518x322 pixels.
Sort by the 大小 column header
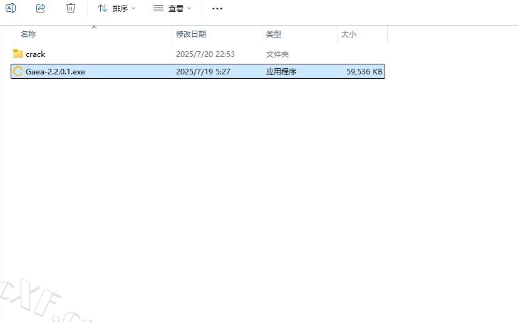(348, 34)
